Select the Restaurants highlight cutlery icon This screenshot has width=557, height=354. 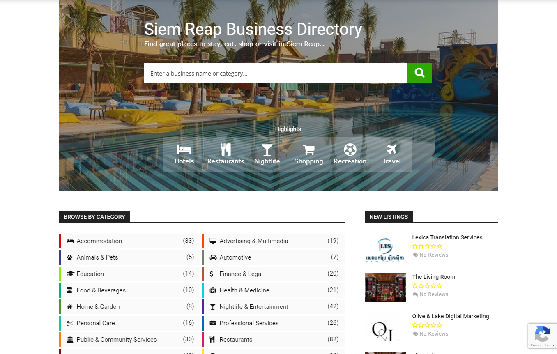point(226,150)
